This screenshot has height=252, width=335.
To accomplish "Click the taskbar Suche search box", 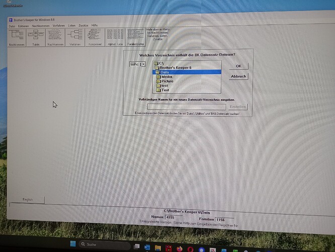I will click(x=105, y=244).
